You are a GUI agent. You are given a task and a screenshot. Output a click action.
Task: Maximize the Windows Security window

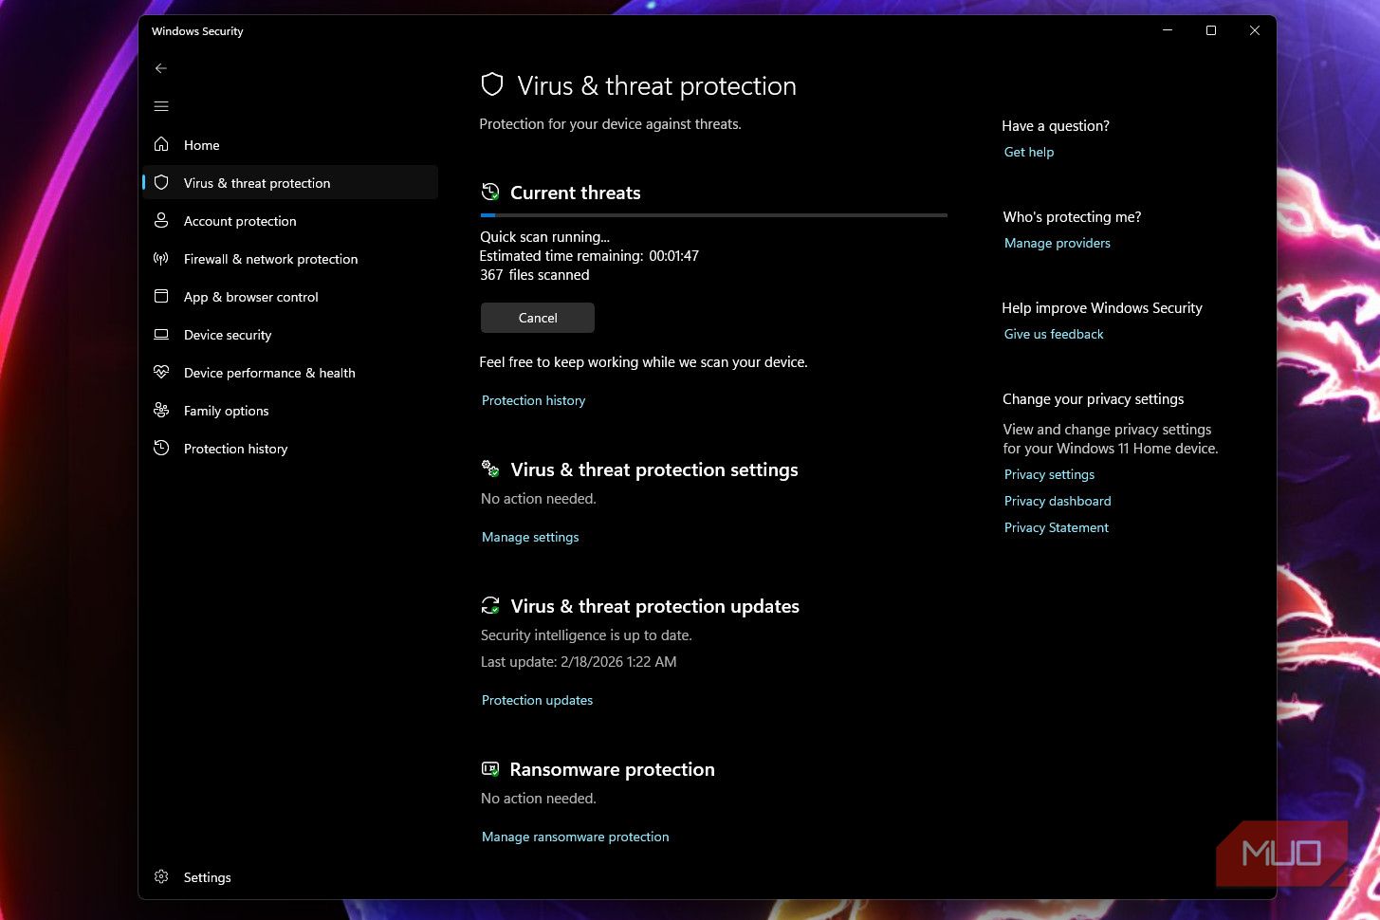[1211, 30]
